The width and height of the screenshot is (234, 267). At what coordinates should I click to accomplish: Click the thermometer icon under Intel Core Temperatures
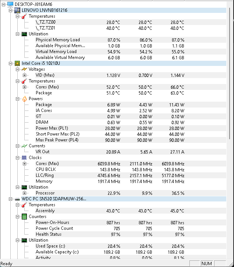point(24,81)
